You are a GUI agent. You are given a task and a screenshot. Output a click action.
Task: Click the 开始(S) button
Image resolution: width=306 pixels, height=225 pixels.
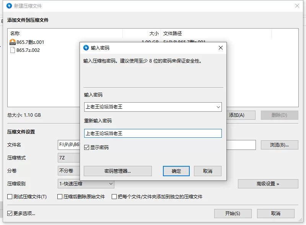tap(233, 214)
